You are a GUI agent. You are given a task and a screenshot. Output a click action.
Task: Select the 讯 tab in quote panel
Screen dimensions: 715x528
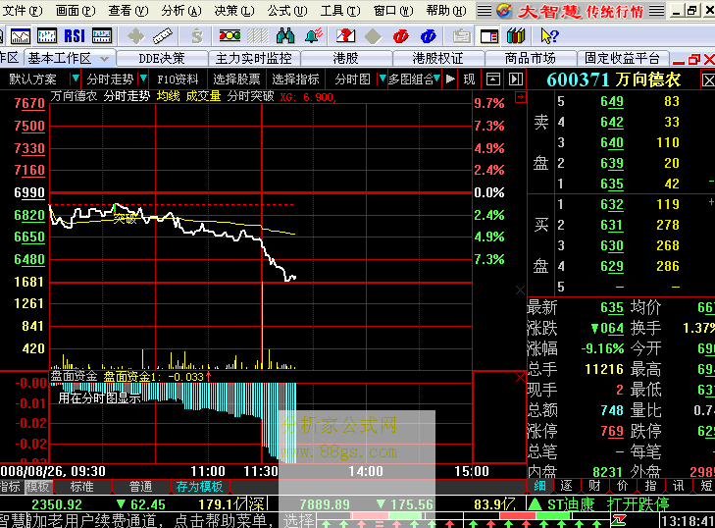click(678, 486)
